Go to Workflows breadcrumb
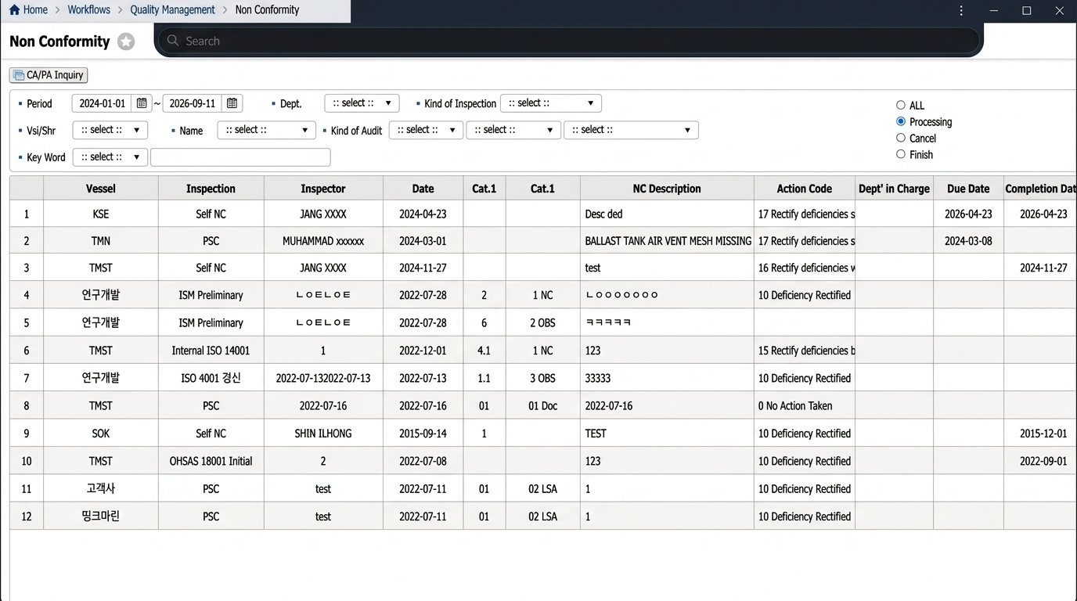Screen dimensions: 1077x601 (89, 10)
